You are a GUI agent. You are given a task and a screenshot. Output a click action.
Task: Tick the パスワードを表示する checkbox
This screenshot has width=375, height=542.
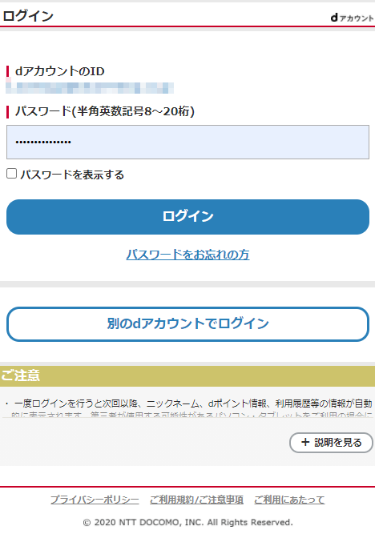[12, 174]
